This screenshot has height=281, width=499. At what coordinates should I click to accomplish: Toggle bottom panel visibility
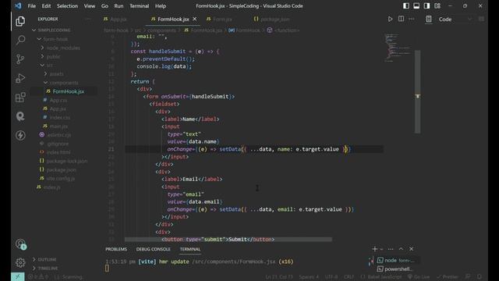click(416, 5)
